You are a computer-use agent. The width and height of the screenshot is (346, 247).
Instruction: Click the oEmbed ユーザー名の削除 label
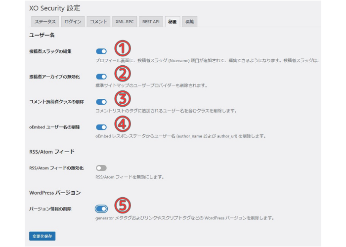click(54, 127)
